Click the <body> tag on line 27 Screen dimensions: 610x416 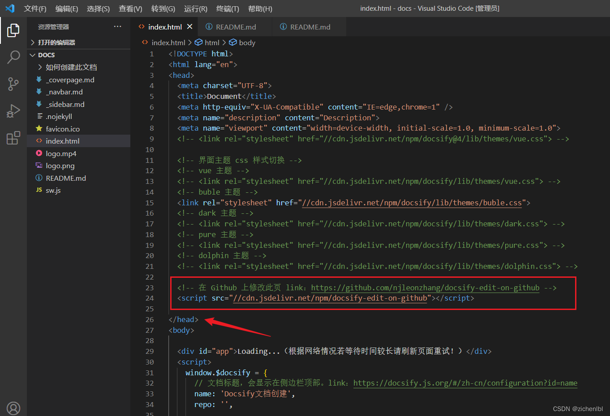pos(181,330)
